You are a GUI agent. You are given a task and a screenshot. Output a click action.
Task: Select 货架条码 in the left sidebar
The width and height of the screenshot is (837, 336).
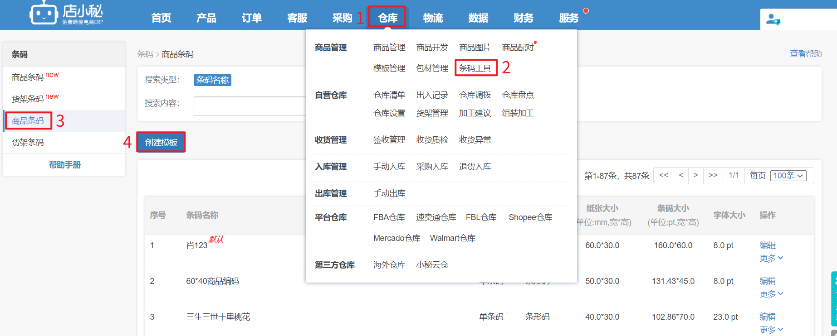(28, 143)
